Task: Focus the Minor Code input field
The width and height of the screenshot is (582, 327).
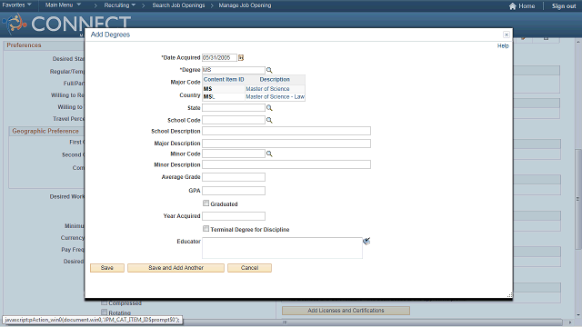Action: point(234,154)
